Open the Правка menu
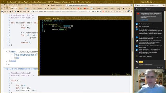The width and height of the screenshot is (166, 93). (11, 5)
